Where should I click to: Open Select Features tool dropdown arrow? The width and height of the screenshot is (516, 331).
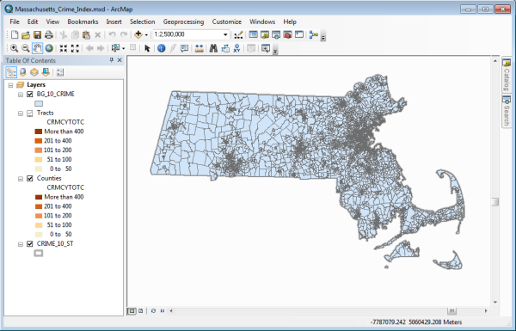point(123,49)
